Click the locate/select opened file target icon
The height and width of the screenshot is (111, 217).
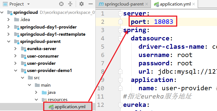(x=61, y=4)
